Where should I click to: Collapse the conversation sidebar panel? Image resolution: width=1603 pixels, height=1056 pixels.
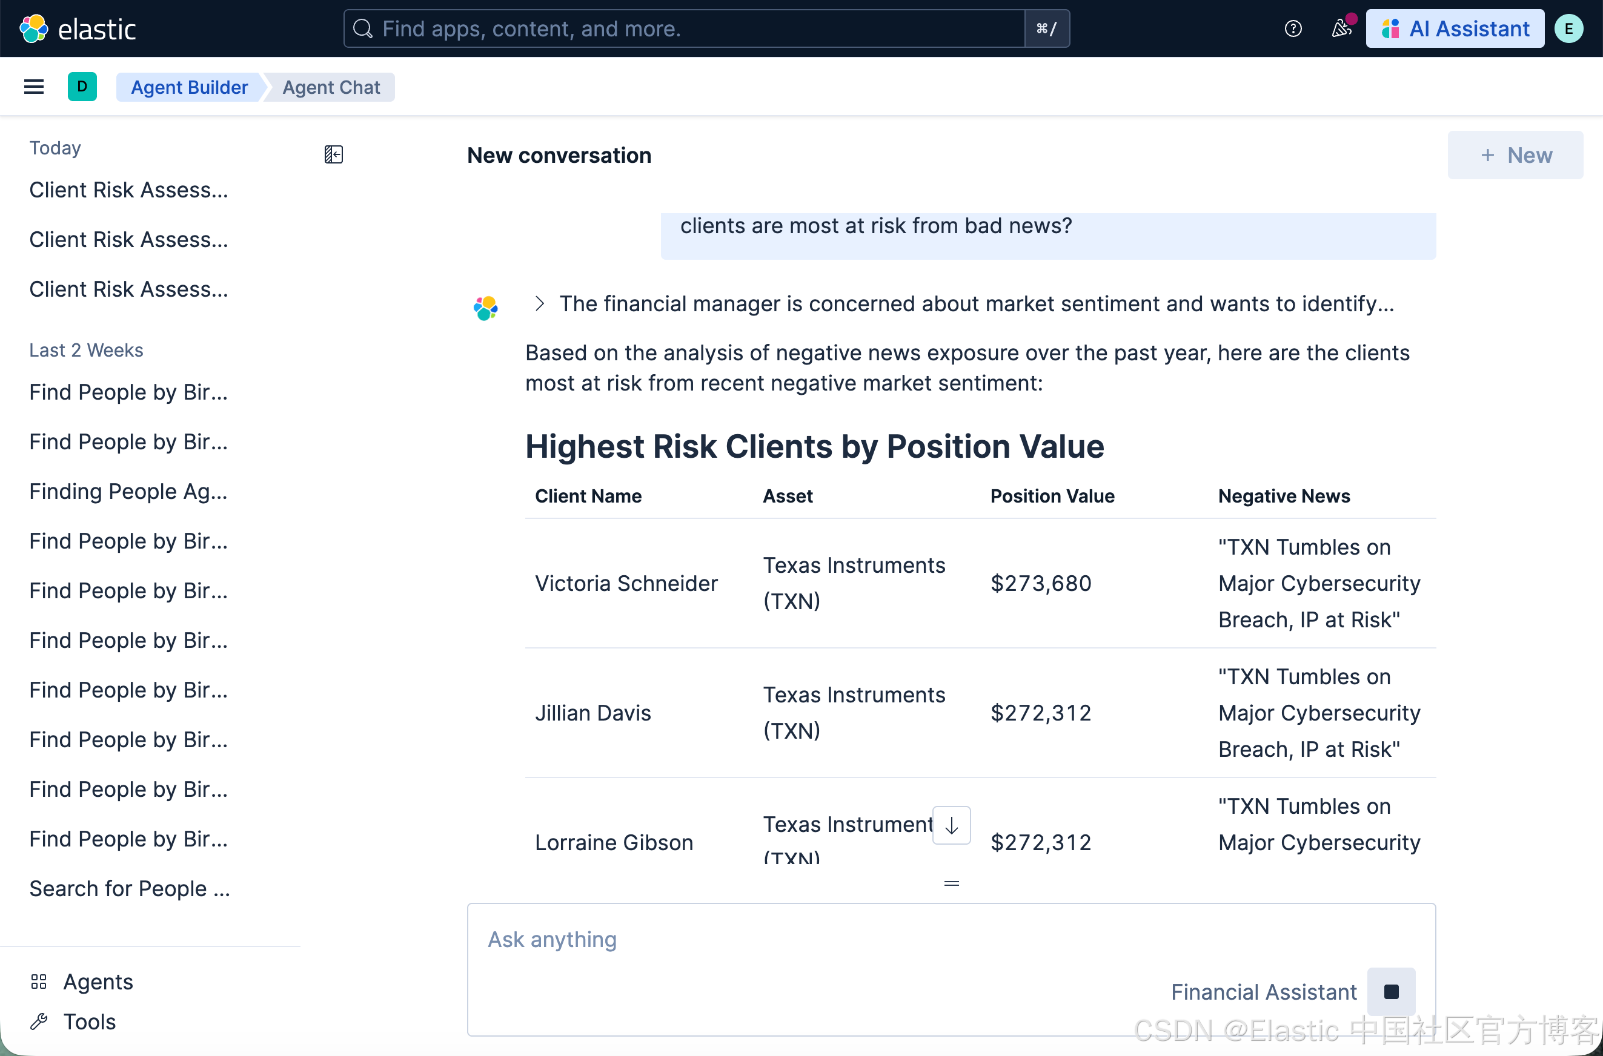(x=334, y=154)
